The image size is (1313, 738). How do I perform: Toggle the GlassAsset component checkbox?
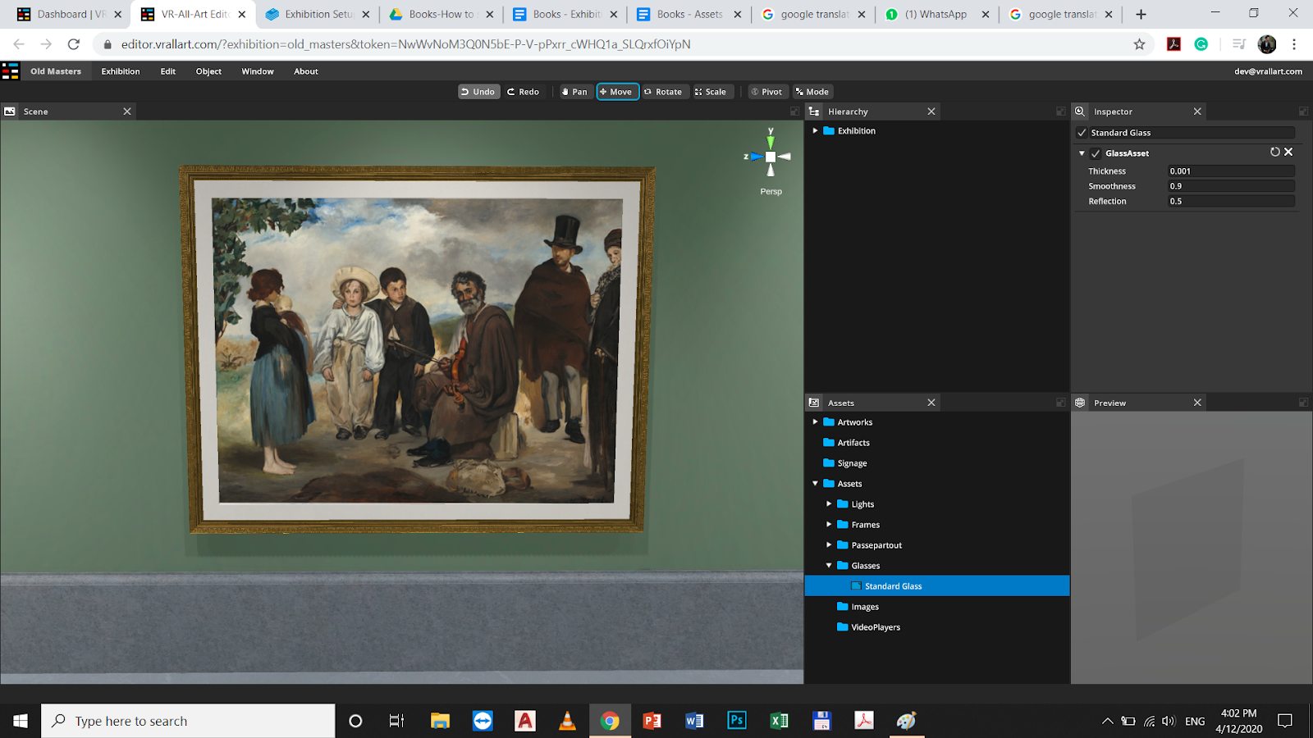[x=1096, y=153]
